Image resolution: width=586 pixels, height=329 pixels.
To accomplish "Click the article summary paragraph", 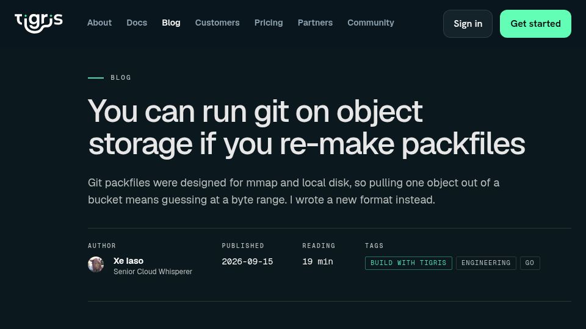I will [x=294, y=191].
